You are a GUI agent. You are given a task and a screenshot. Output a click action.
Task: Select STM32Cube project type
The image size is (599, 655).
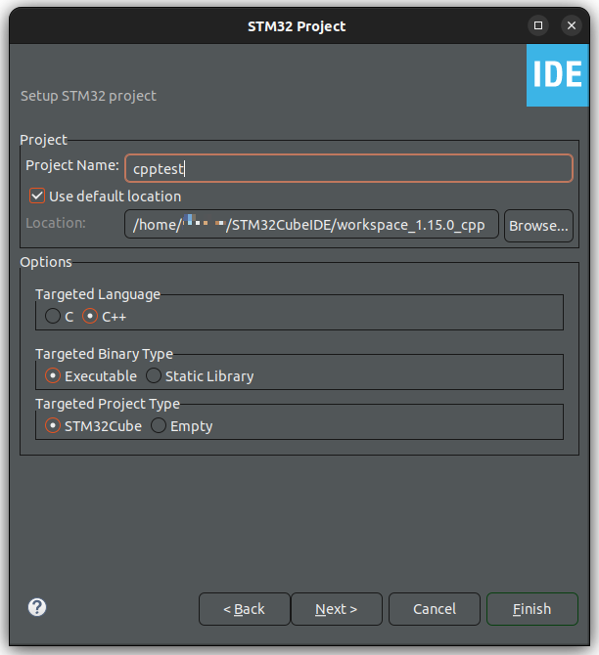point(53,425)
